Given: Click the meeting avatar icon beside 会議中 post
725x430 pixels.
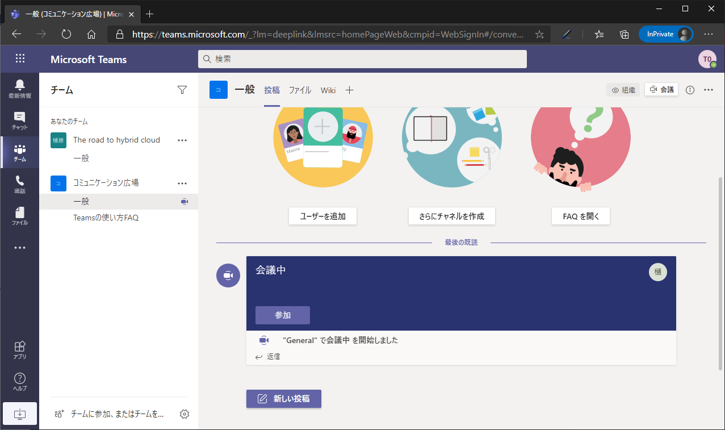Looking at the screenshot, I should click(x=228, y=275).
